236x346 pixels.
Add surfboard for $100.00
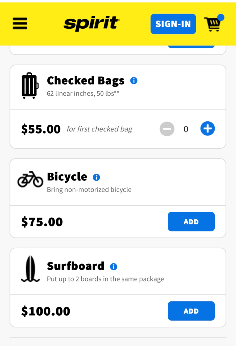click(x=191, y=311)
